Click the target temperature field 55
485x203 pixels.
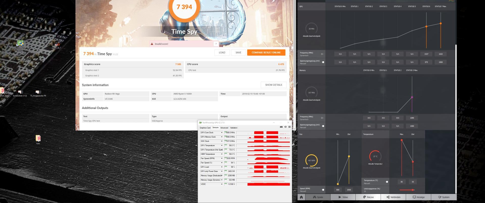pyautogui.click(x=413, y=182)
